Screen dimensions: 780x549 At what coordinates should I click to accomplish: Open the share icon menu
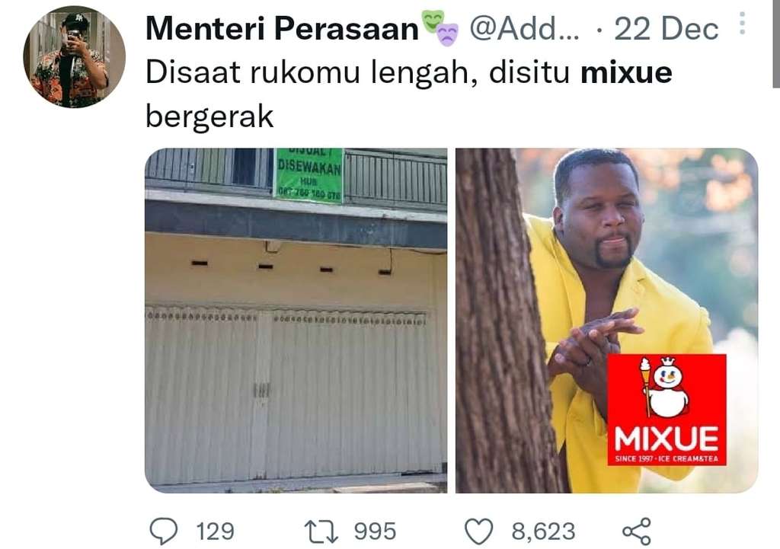637,531
